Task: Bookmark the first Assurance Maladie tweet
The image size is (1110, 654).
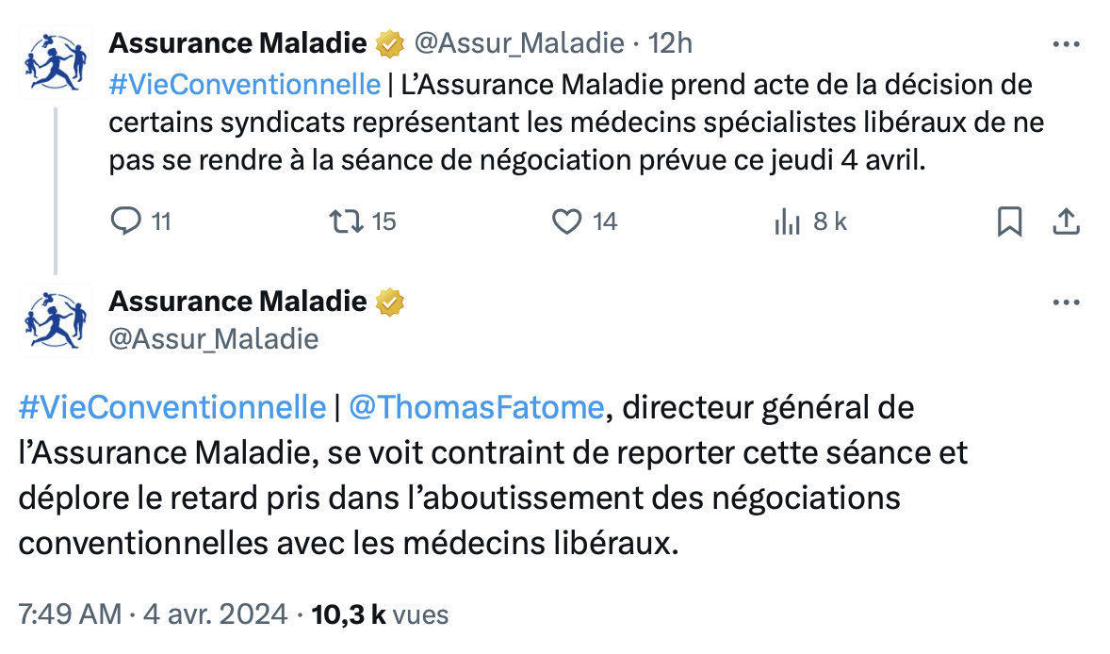Action: [x=1009, y=221]
